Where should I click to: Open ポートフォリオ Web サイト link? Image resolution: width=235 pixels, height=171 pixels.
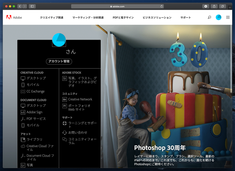point(80,108)
